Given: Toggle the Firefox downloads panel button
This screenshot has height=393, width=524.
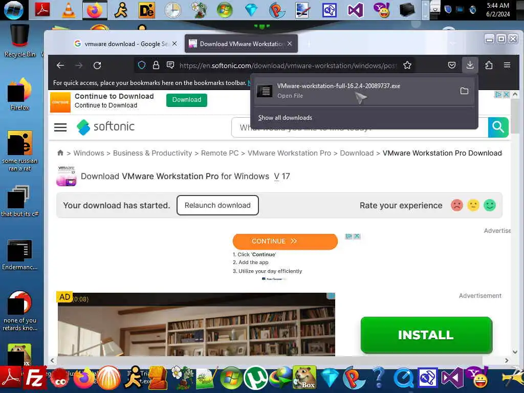Looking at the screenshot, I should 470,65.
